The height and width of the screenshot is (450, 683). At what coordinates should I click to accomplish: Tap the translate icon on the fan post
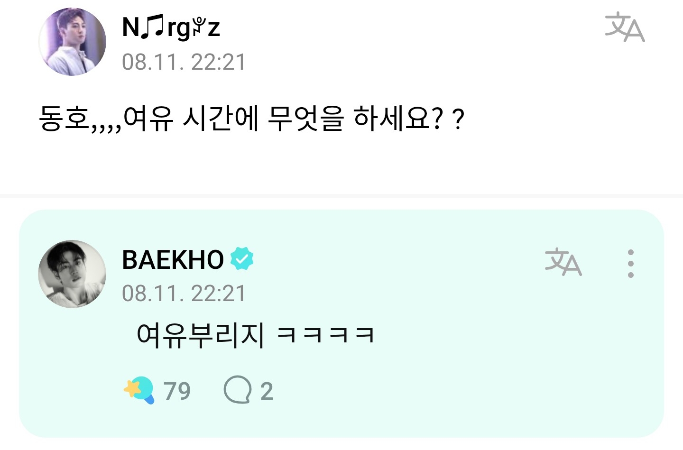[x=625, y=28]
